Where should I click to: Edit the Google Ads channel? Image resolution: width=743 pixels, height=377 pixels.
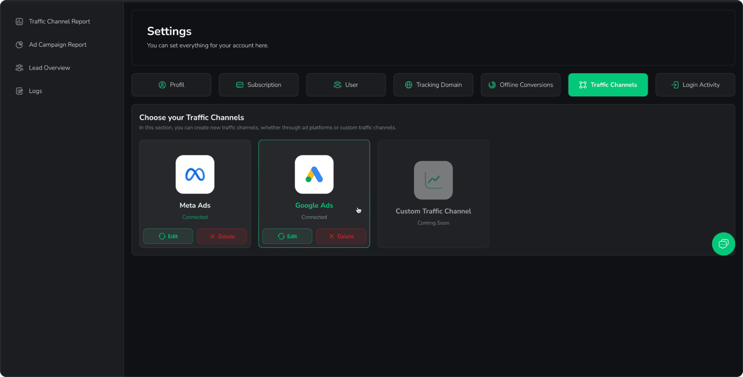point(287,236)
